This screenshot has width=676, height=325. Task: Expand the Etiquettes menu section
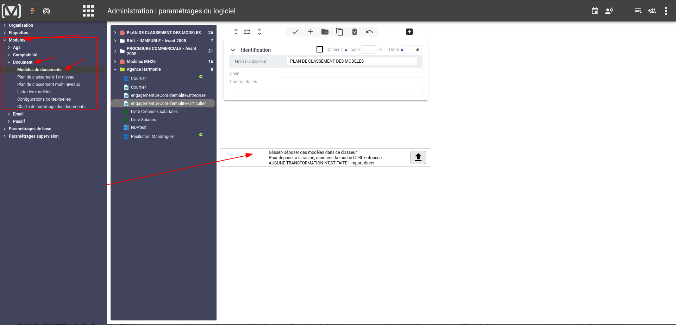[x=5, y=33]
